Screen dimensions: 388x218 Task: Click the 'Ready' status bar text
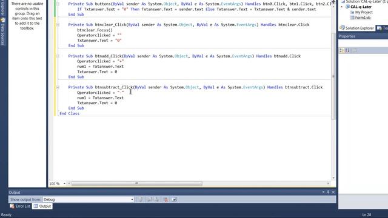[6, 215]
